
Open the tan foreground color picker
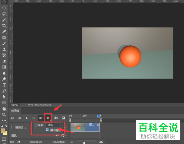pyautogui.click(x=3, y=130)
